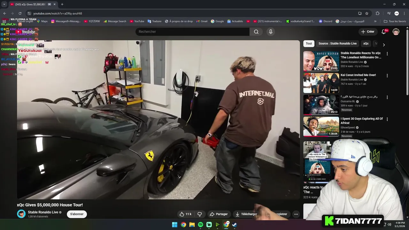
Task: Open options for Stable Ronaldo Reacts video
Action: (x=387, y=54)
